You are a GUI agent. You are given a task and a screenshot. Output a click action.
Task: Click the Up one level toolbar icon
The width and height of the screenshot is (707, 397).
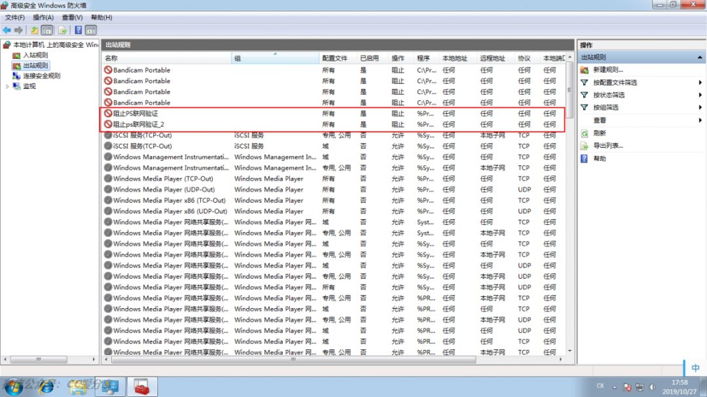click(34, 30)
